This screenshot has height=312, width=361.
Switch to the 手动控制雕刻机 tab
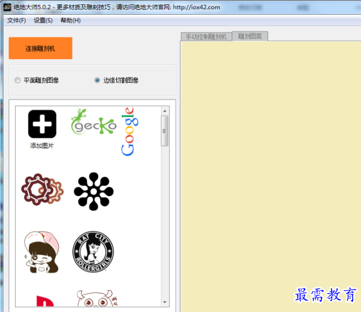[x=206, y=37]
